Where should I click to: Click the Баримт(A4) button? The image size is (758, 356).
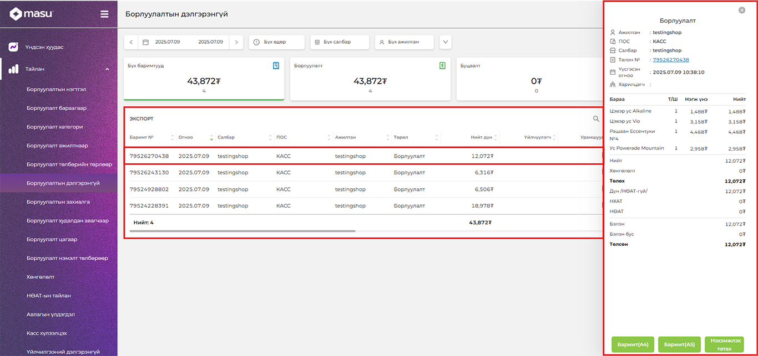pyautogui.click(x=633, y=344)
